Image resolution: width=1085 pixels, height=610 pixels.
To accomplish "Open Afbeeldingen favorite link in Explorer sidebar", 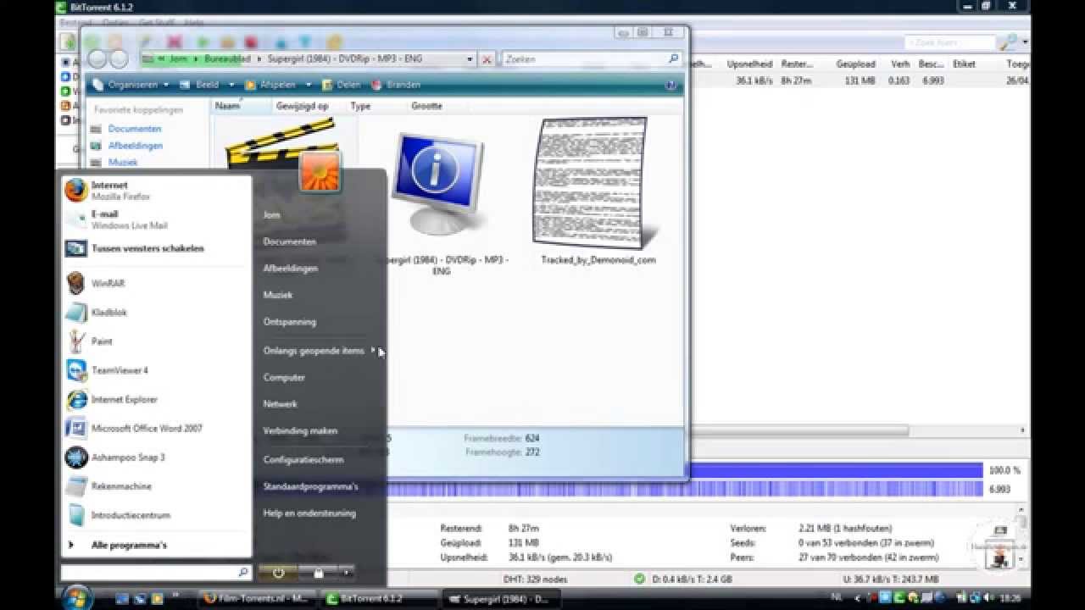I will pyautogui.click(x=136, y=146).
